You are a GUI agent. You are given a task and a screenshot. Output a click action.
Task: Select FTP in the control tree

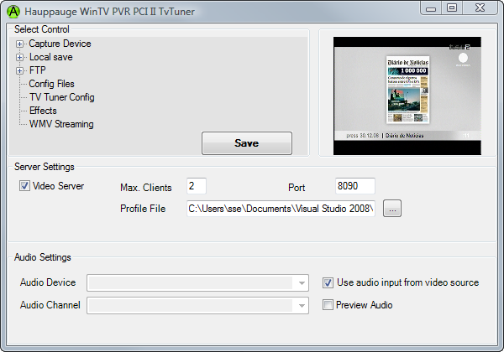37,70
